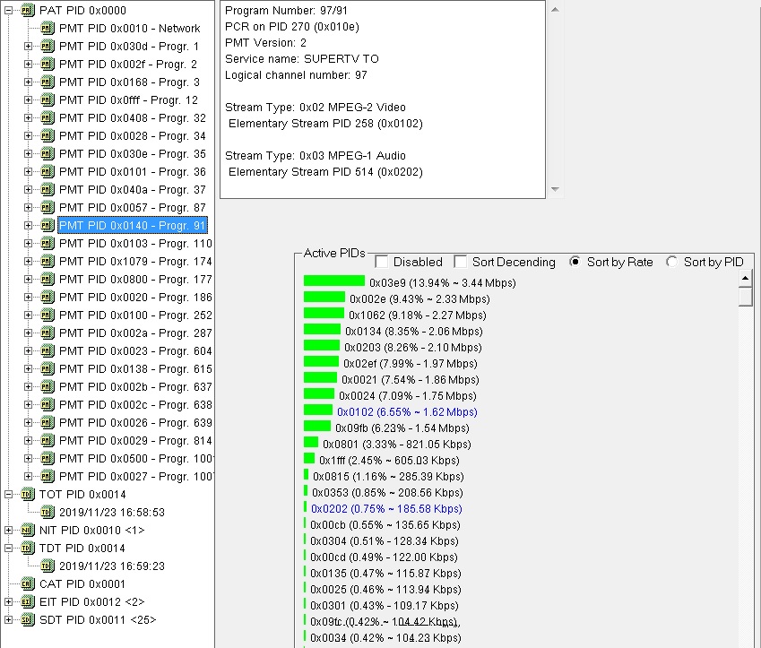
Task: Click the PMT icon for Progr. 110
Action: (48, 243)
